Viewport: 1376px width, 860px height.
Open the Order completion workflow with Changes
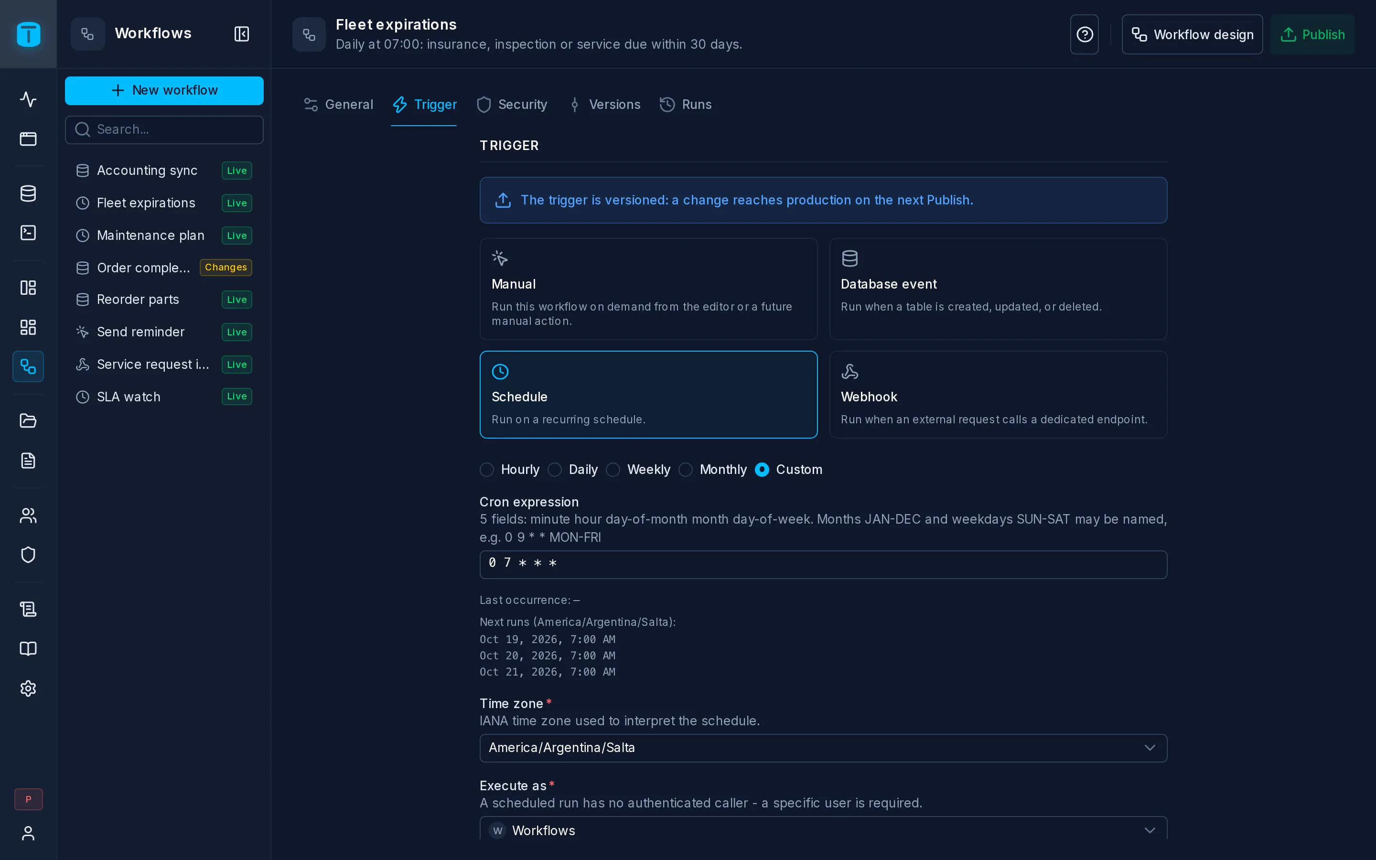164,268
